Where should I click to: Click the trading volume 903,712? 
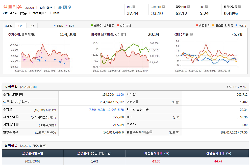242,94
